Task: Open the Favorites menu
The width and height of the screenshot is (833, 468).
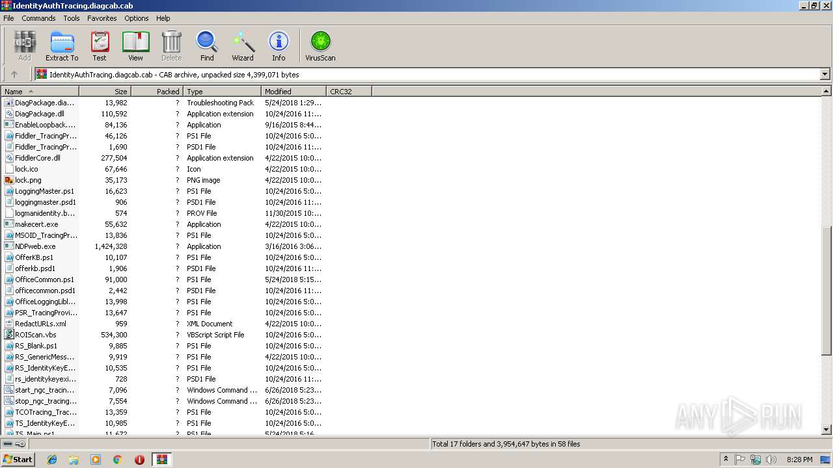Action: 102,18
